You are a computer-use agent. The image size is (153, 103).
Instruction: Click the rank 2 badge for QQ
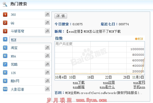click(5, 23)
